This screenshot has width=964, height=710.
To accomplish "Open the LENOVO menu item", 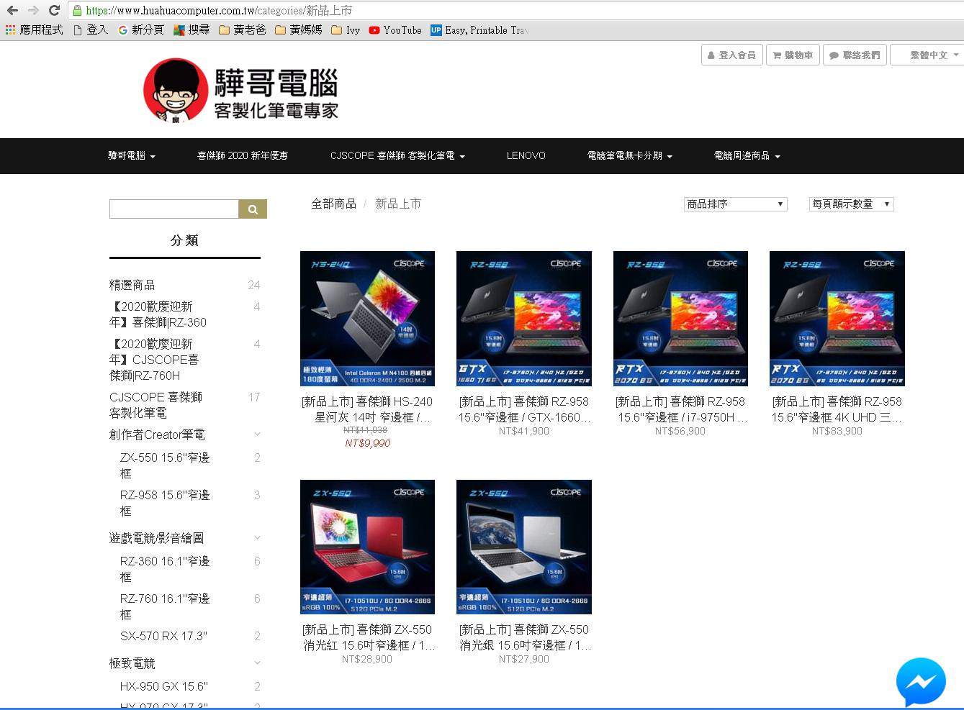I will point(526,155).
